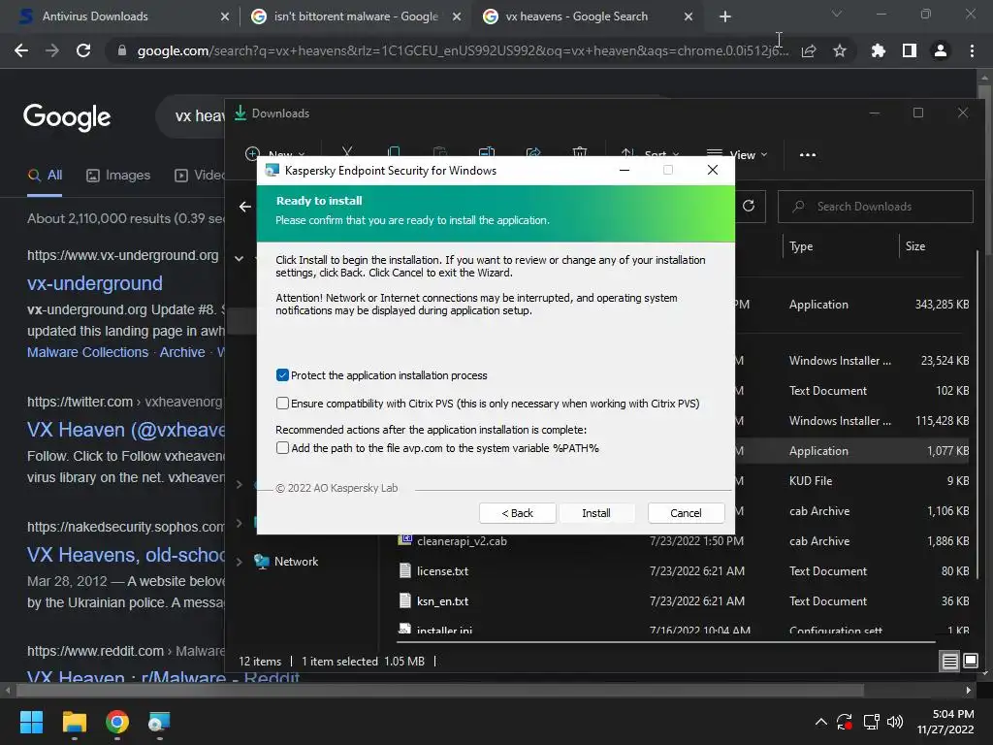
Task: Select Network in navigation pane
Action: [296, 562]
